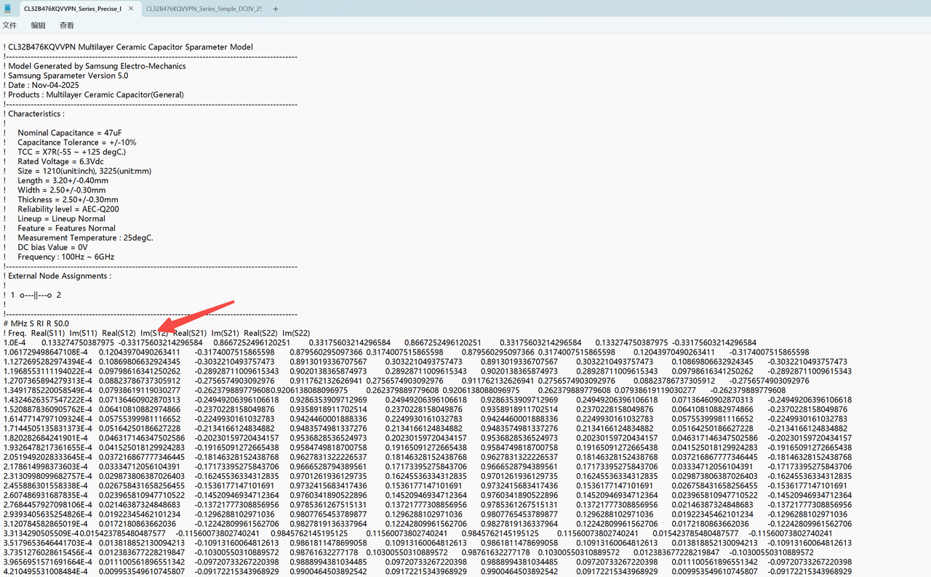Click 'Samsung Sparameter Version 5.0' line
The width and height of the screenshot is (931, 577).
(x=66, y=76)
